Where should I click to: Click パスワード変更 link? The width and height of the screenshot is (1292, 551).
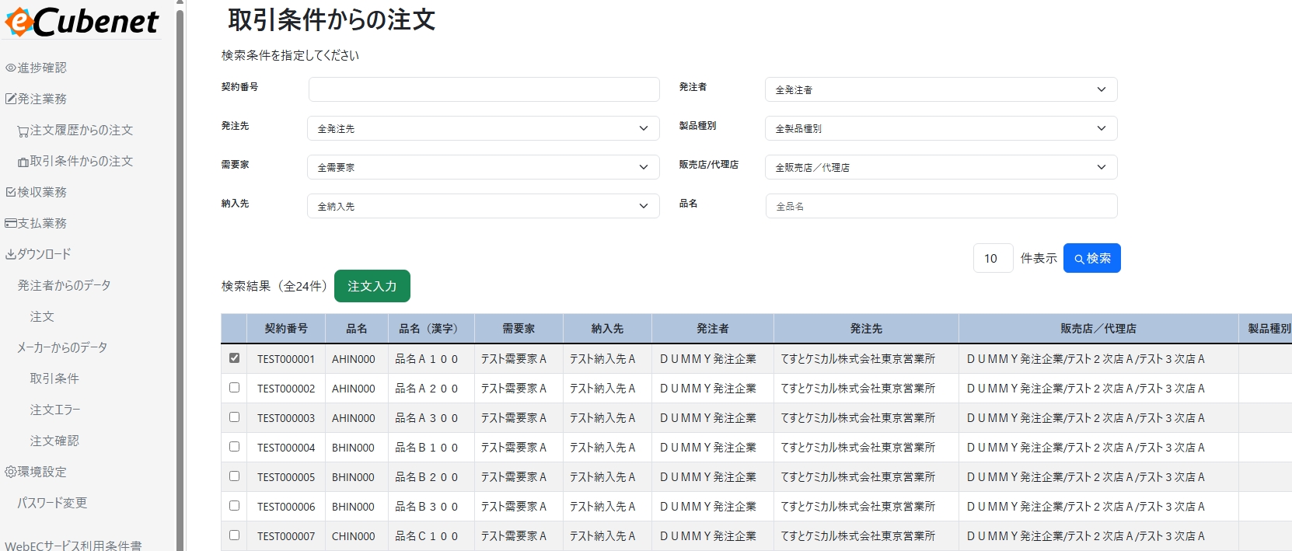click(52, 503)
